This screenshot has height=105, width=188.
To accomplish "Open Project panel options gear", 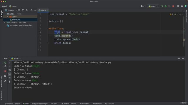I will point(31,10).
